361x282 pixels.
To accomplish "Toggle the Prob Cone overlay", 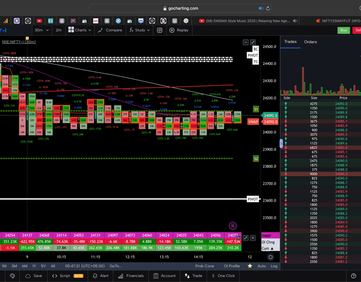I will (204, 266).
